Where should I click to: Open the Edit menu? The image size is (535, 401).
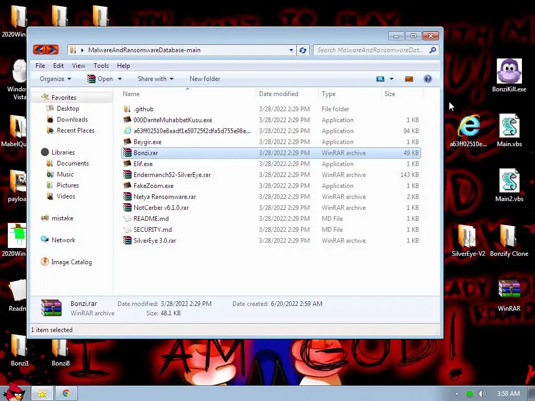coord(59,66)
